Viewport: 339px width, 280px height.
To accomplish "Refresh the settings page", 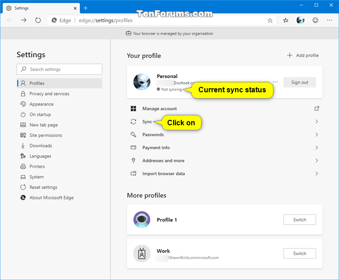I will 38,20.
